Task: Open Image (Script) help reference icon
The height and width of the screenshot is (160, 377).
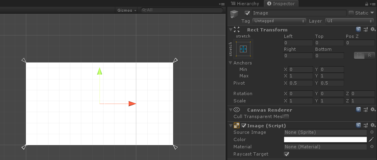Action: pyautogui.click(x=358, y=125)
